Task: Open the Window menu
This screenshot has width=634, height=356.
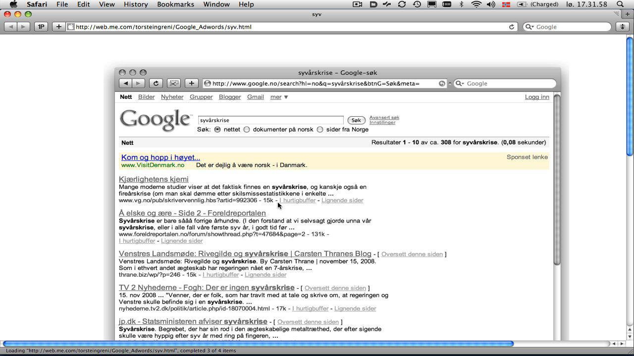Action: tap(216, 4)
